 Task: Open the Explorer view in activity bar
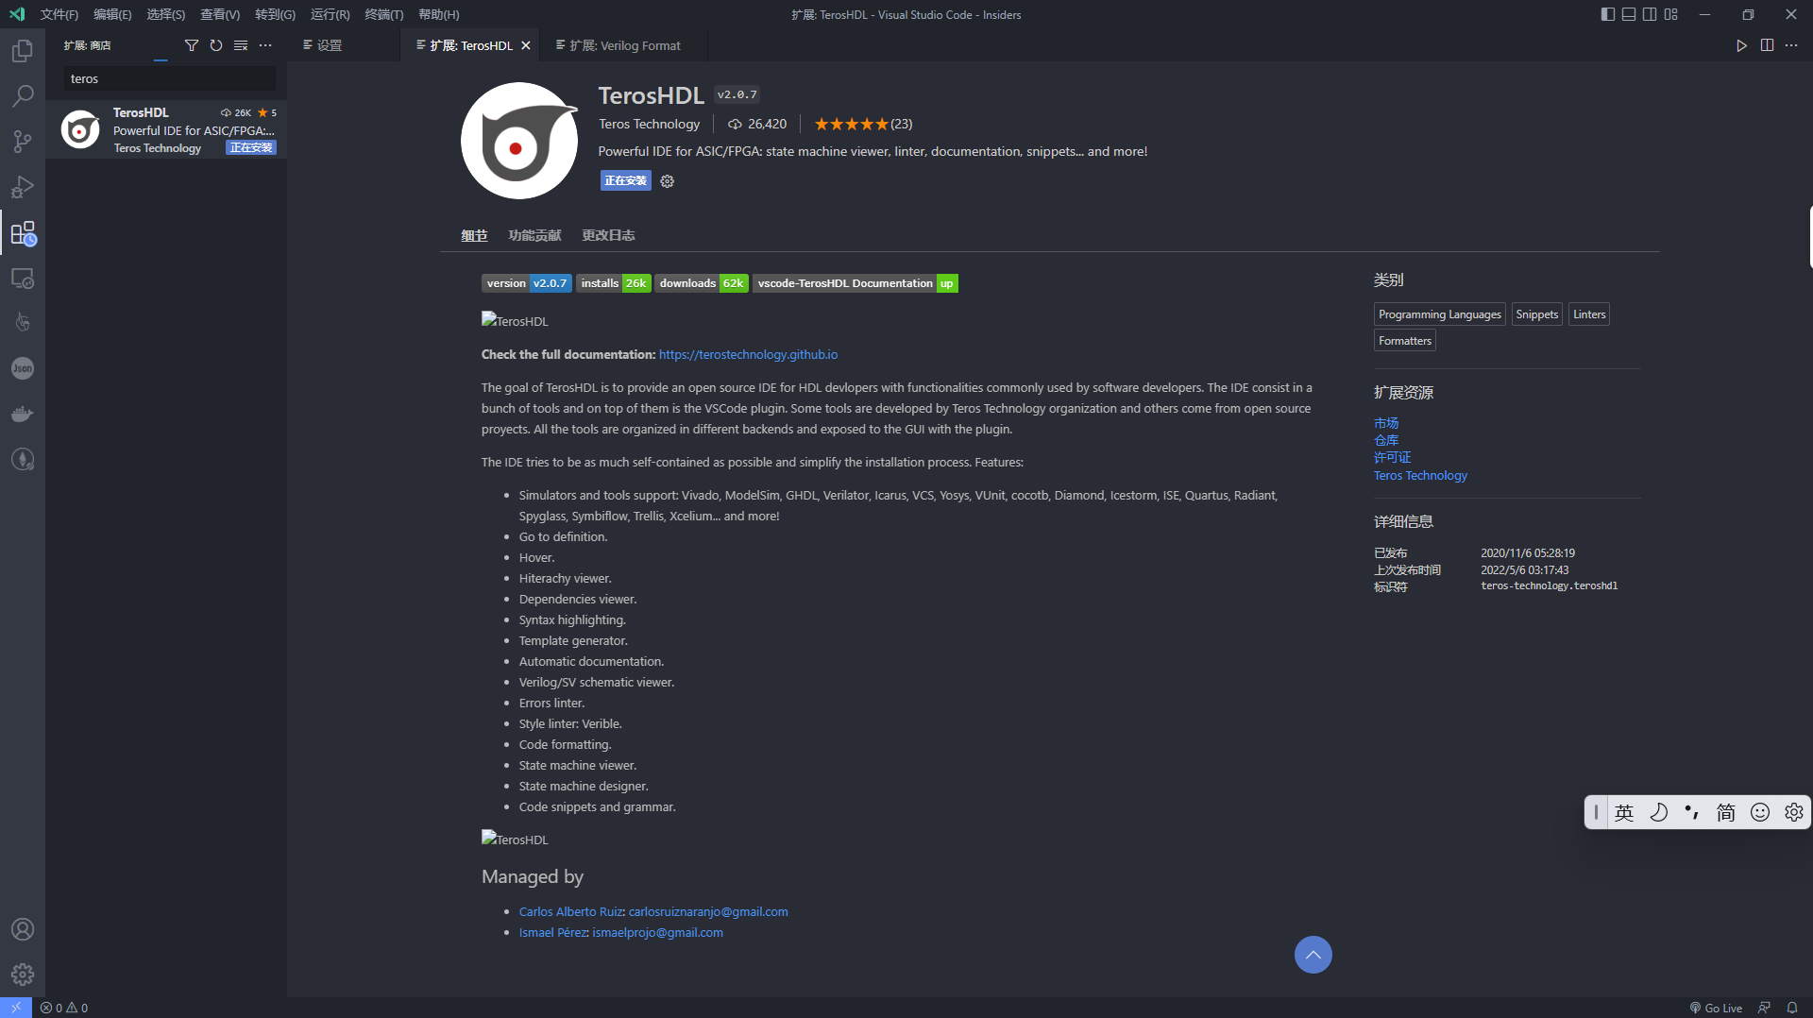(x=23, y=50)
